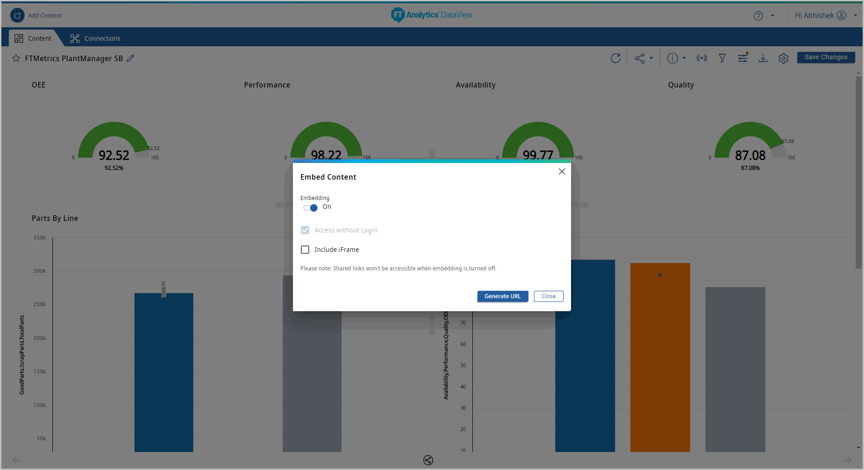Click the Save Changes button
This screenshot has width=864, height=470.
coord(826,57)
